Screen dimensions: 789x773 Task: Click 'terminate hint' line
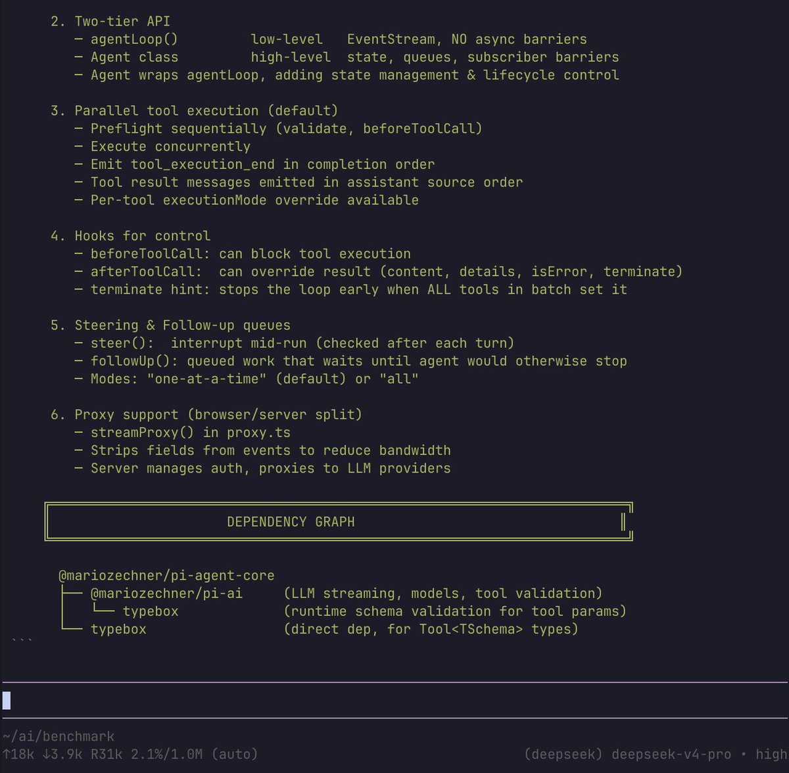[350, 289]
